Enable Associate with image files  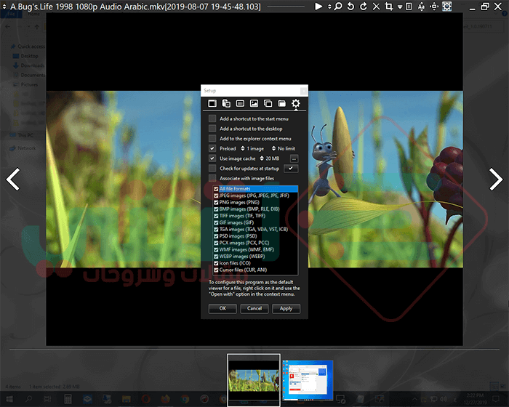[x=212, y=178]
